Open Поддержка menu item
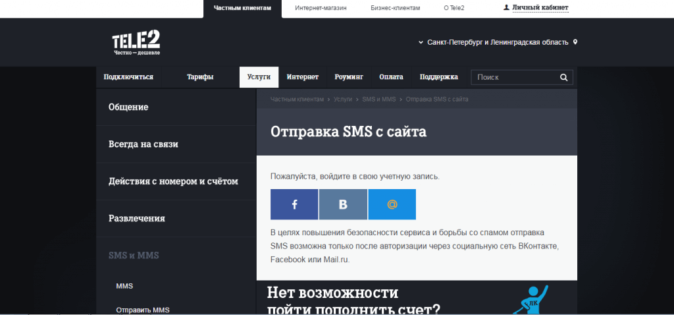The height and width of the screenshot is (315, 674). [x=439, y=77]
